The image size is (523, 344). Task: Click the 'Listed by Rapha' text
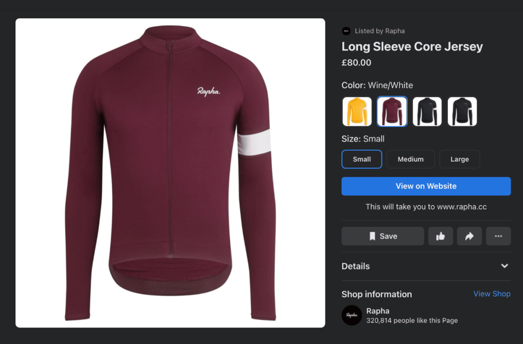[x=380, y=31]
